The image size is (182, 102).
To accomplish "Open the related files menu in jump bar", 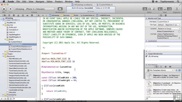I will click(39, 15).
